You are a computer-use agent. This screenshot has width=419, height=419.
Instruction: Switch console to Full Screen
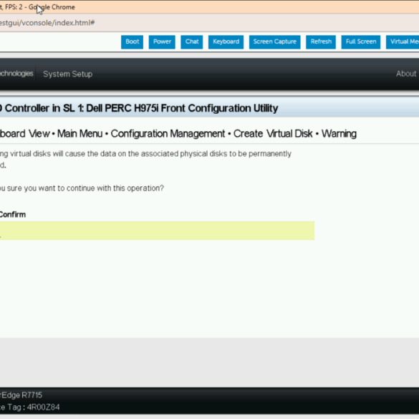pos(361,42)
